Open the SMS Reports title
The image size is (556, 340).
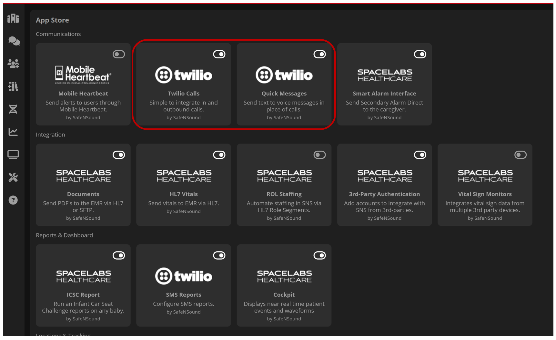(184, 295)
